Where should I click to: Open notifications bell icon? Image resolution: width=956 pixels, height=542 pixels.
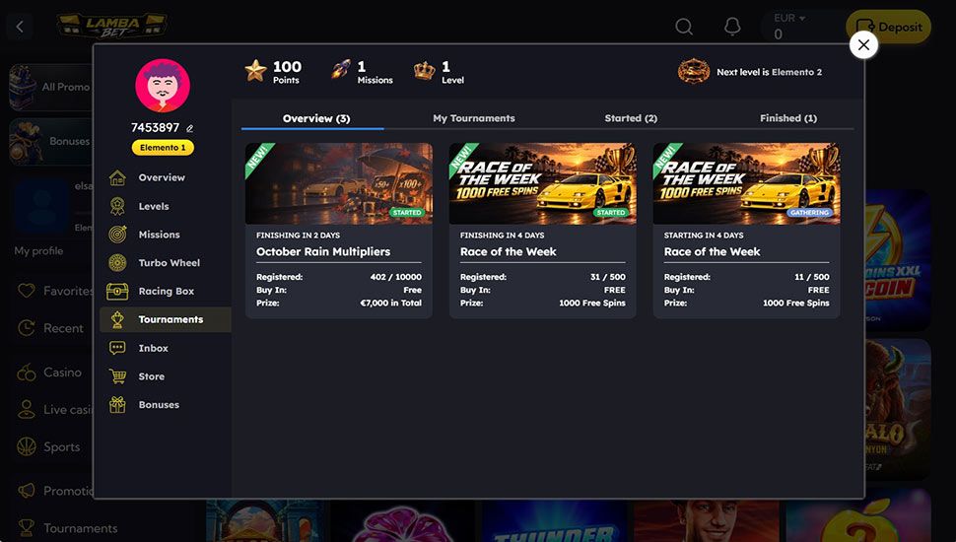(732, 27)
